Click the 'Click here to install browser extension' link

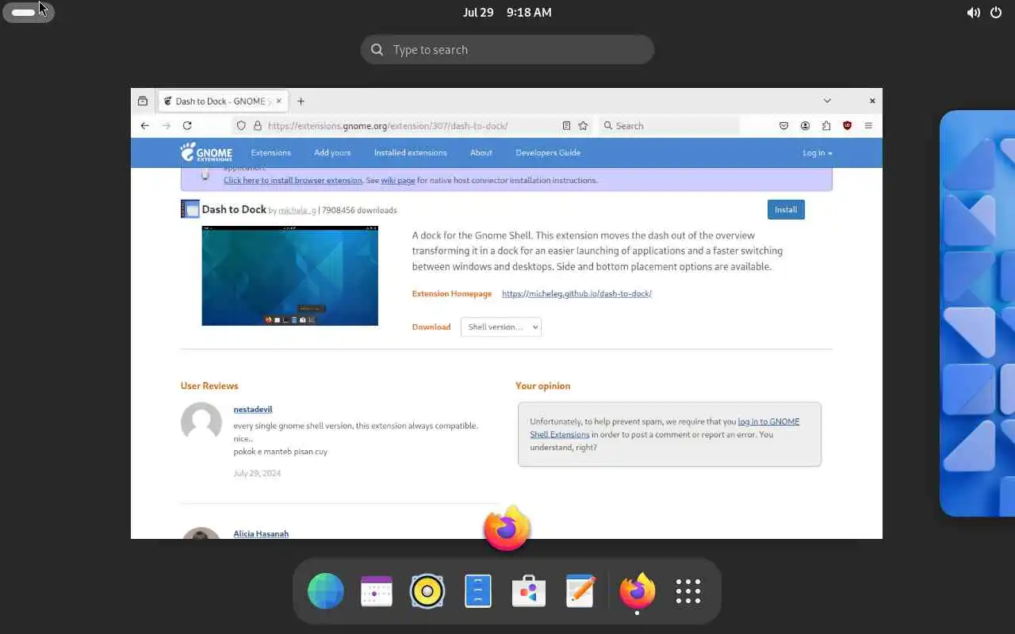[x=293, y=180]
